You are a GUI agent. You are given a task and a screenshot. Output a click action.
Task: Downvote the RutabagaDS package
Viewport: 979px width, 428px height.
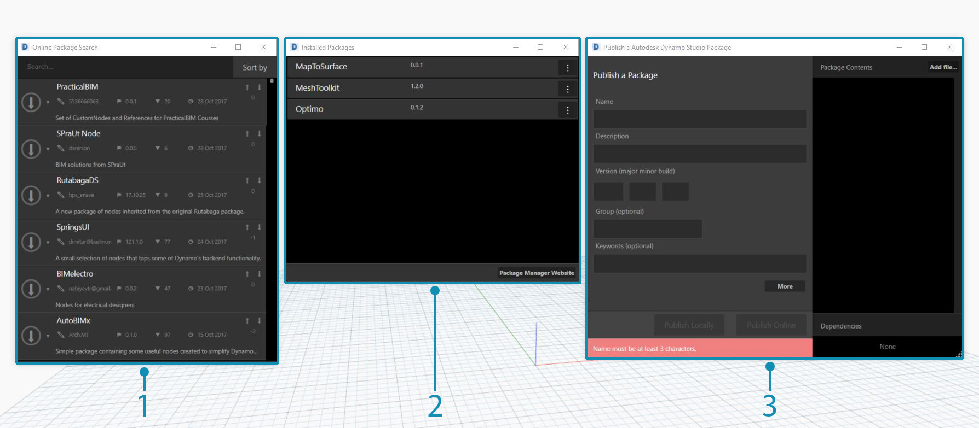[260, 180]
